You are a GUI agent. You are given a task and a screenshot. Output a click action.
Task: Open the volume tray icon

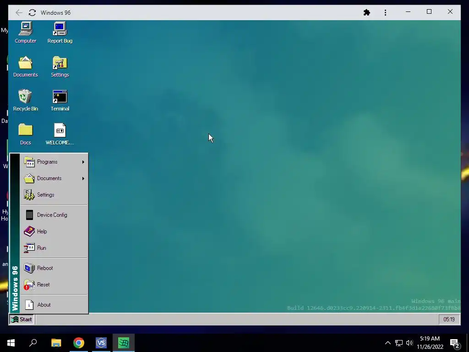(x=409, y=343)
